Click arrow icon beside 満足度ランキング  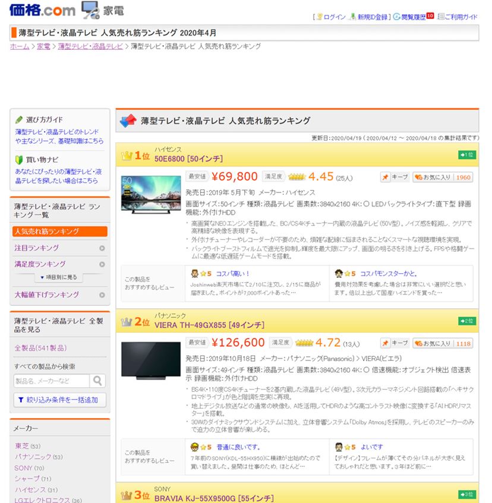click(x=102, y=264)
